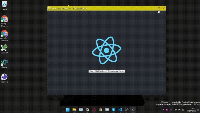Open Opera browser from the taskbar
The height and width of the screenshot is (113, 200).
click(94, 110)
